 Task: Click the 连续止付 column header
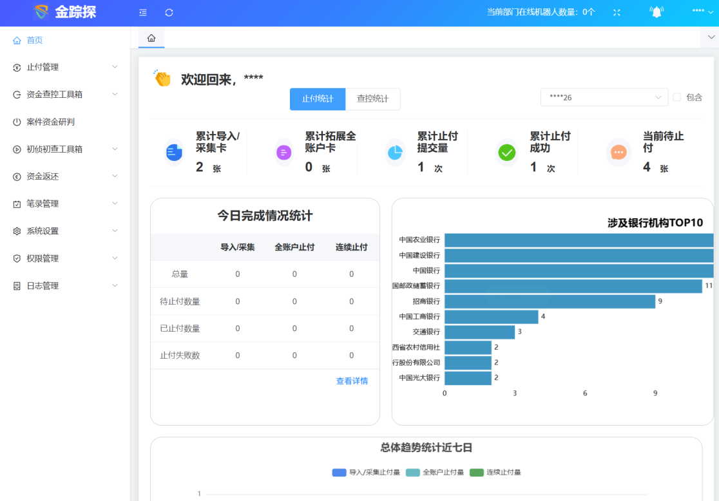click(351, 247)
